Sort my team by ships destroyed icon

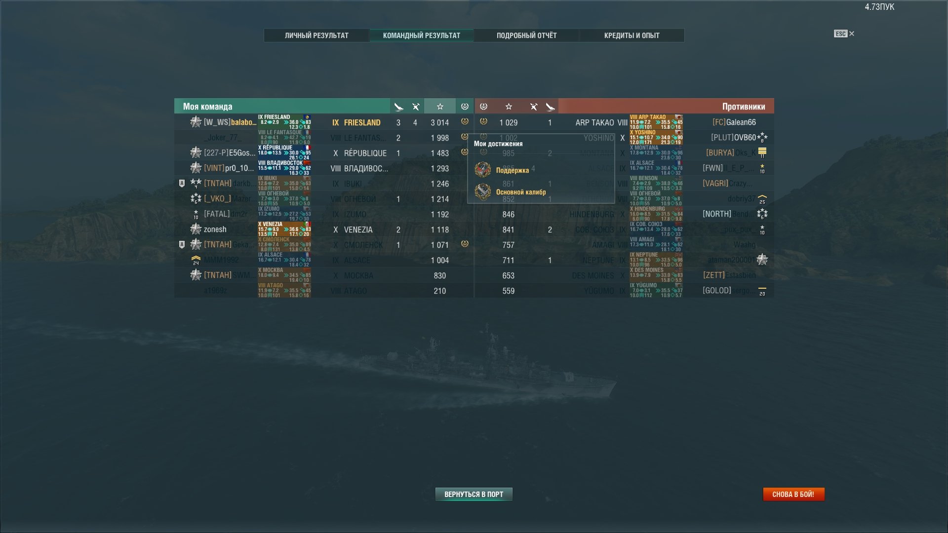pos(398,107)
